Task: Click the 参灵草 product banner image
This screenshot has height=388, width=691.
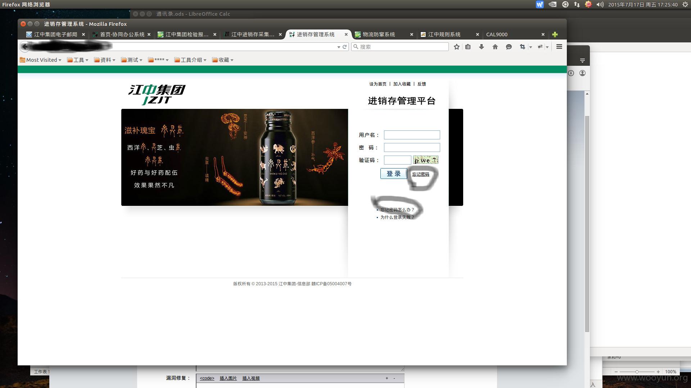Action: [235, 157]
